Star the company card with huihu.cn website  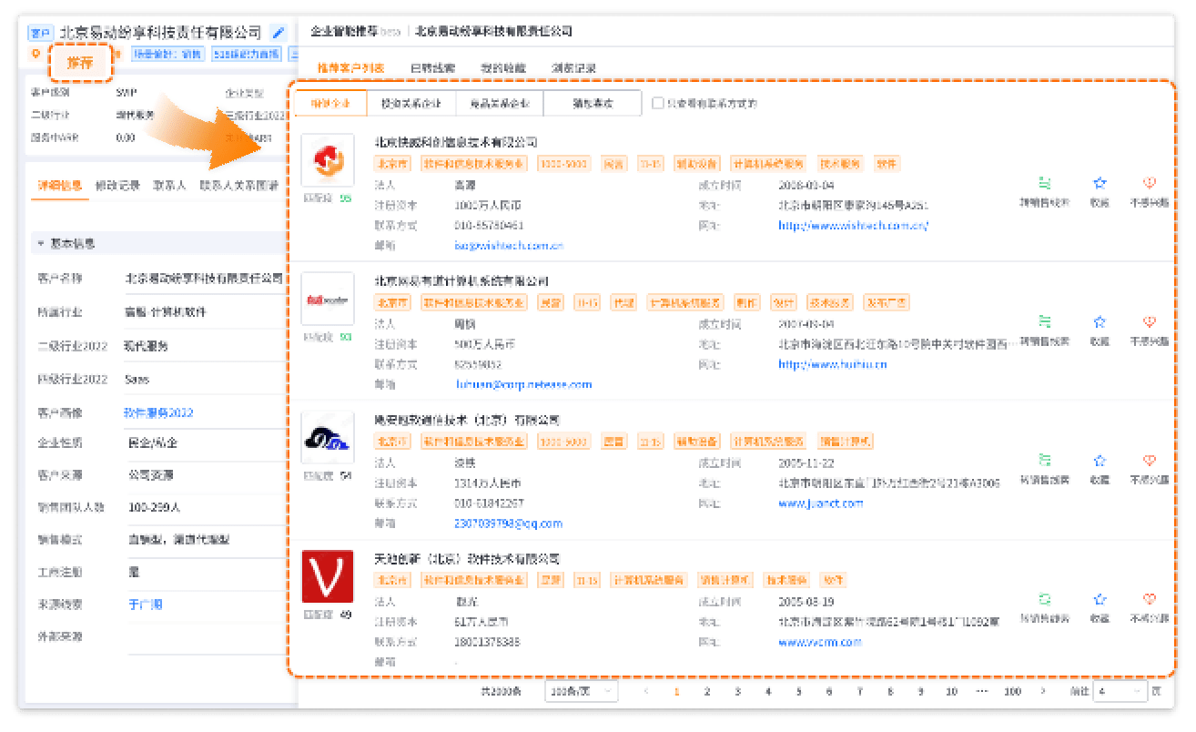(x=1100, y=322)
